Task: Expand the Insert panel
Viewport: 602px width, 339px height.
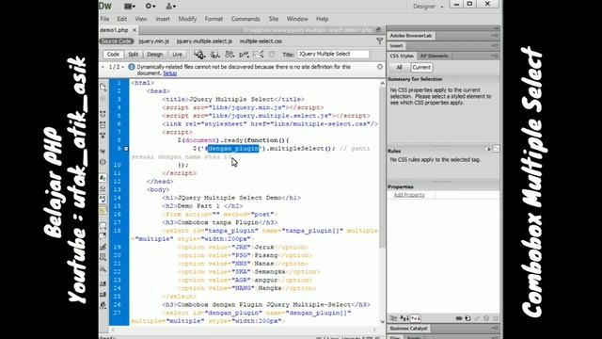Action: [x=396, y=46]
